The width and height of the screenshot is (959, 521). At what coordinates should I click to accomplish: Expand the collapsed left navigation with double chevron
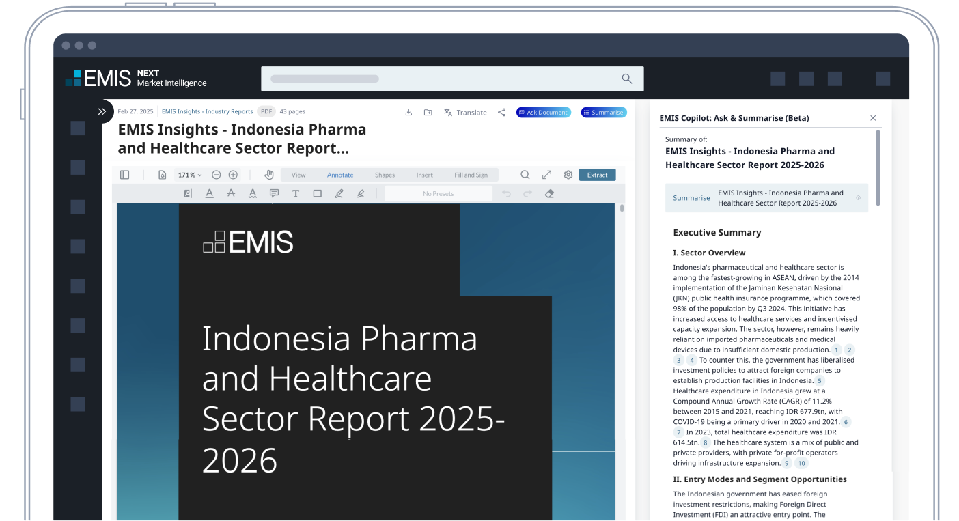(102, 111)
